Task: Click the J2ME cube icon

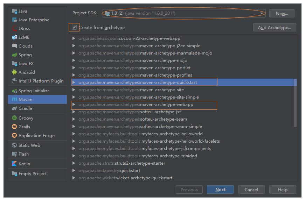Action: tap(14, 37)
